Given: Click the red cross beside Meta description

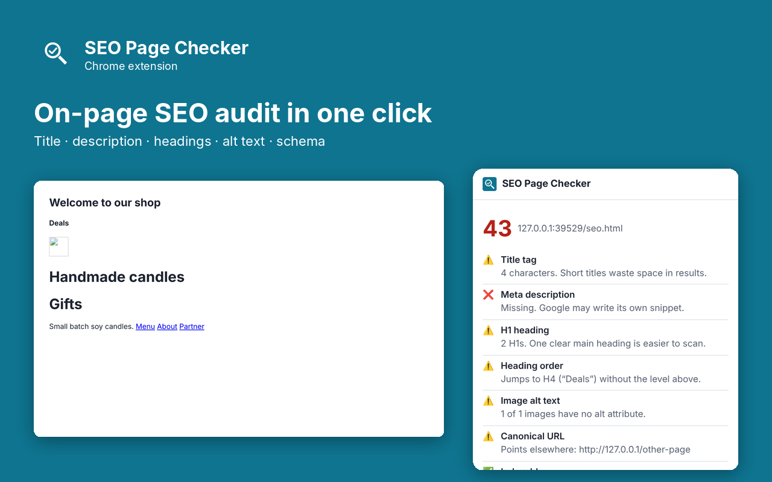Looking at the screenshot, I should point(489,295).
